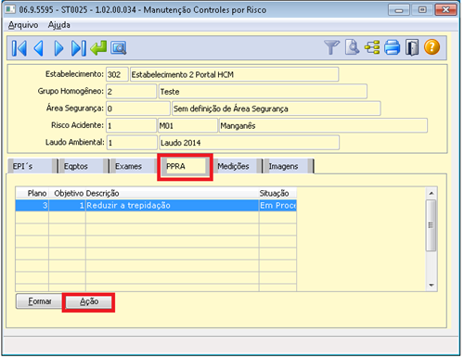The width and height of the screenshot is (464, 358).
Task: Click the Formar button
Action: 40,301
